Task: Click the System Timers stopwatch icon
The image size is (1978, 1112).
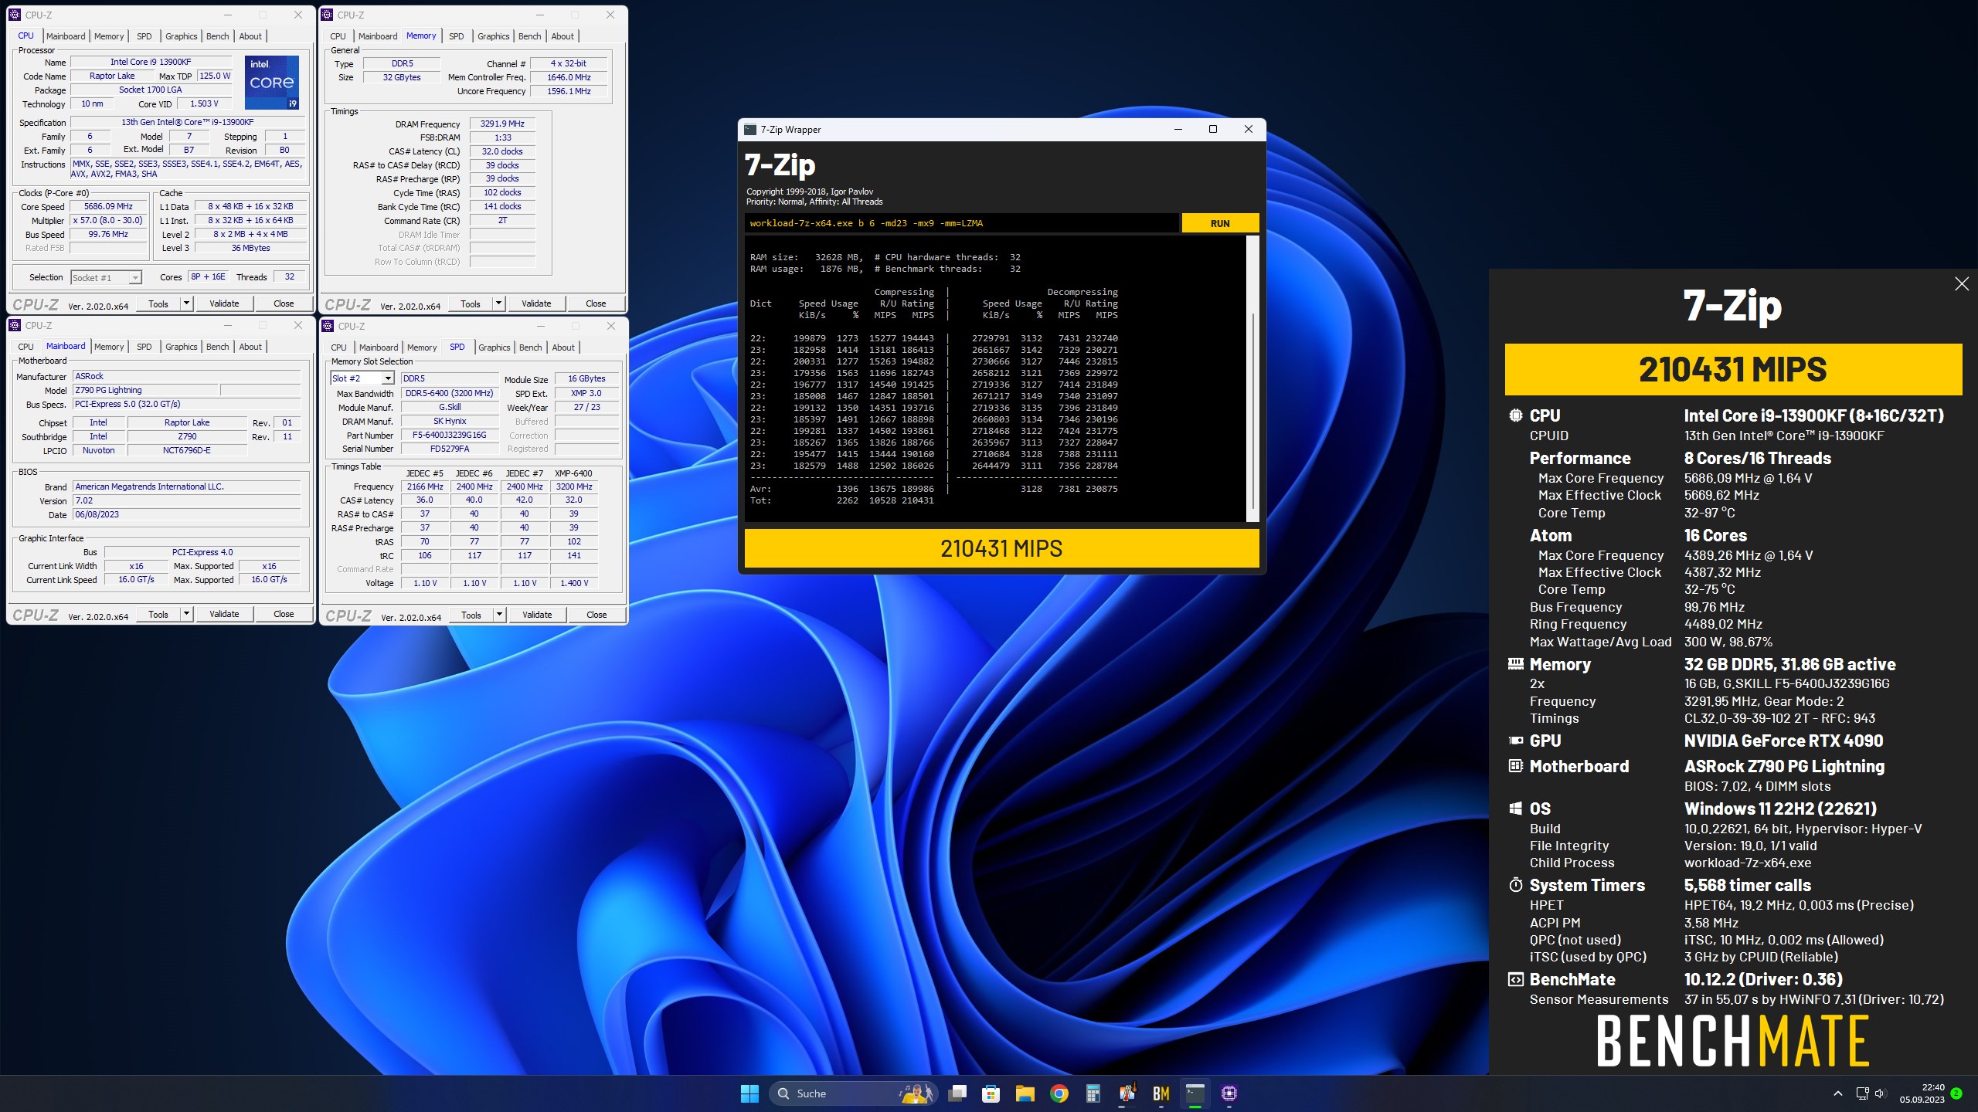Action: 1516,885
